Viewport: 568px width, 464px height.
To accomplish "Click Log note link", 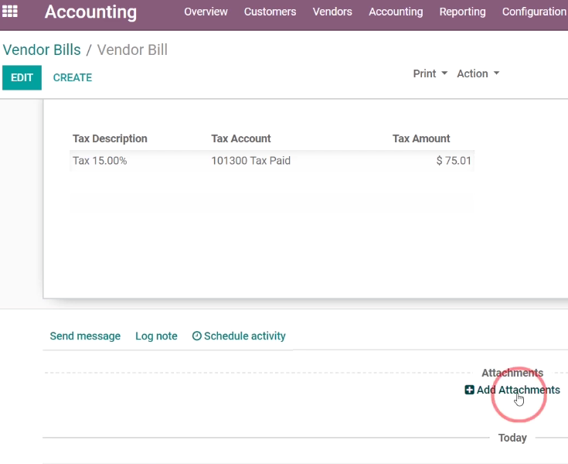I will 156,336.
